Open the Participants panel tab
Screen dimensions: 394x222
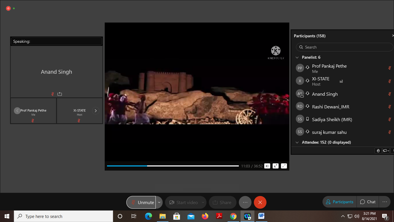pyautogui.click(x=339, y=202)
